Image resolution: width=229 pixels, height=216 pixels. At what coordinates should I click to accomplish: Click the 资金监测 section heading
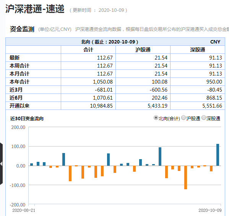click(x=22, y=29)
